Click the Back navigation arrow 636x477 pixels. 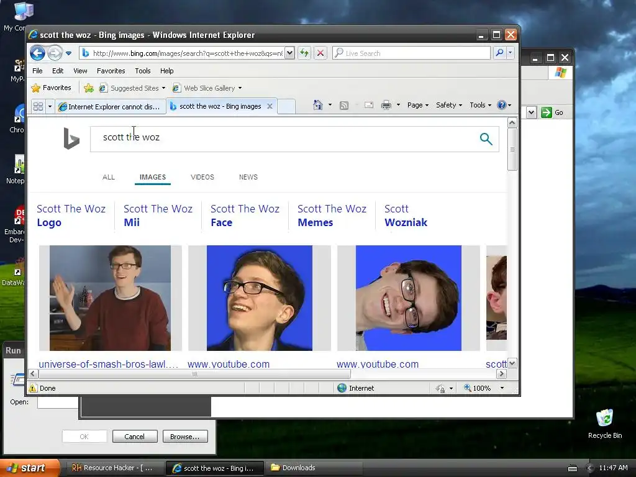38,53
